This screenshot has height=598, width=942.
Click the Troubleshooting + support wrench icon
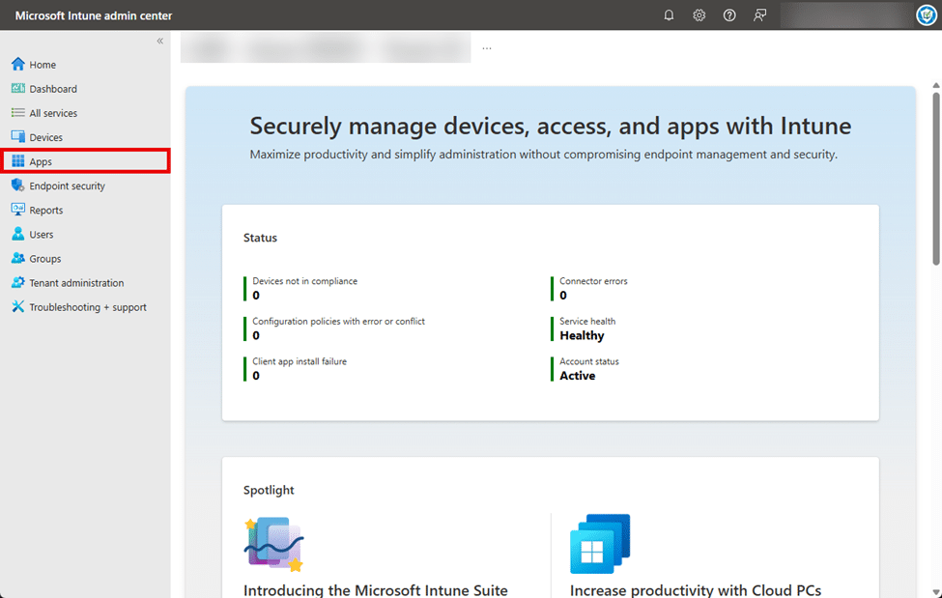[x=17, y=307]
